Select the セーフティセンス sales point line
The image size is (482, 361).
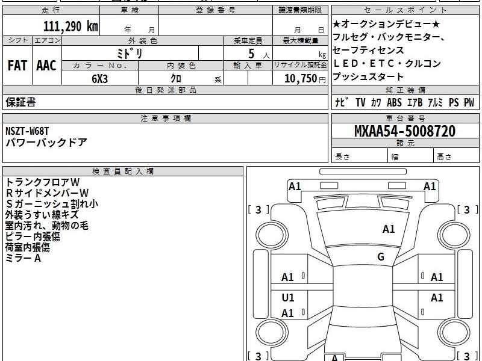tap(368, 50)
